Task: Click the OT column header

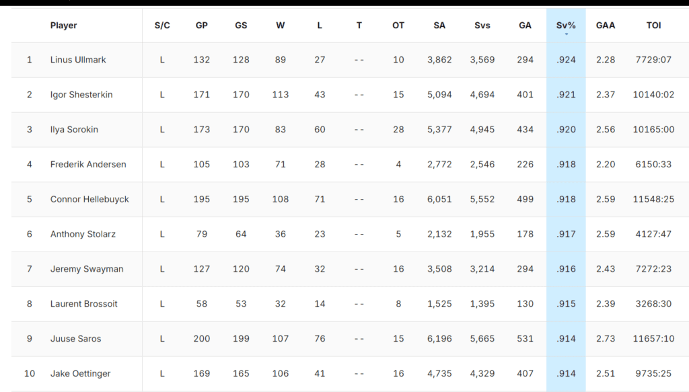Action: [x=398, y=26]
